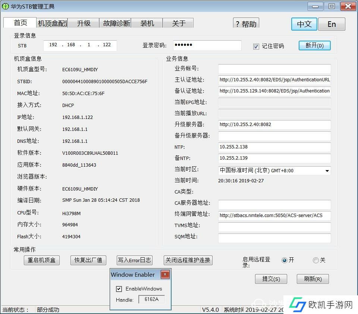358x314 pixels.
Task: Open the 关于 tab
Action: (x=179, y=23)
